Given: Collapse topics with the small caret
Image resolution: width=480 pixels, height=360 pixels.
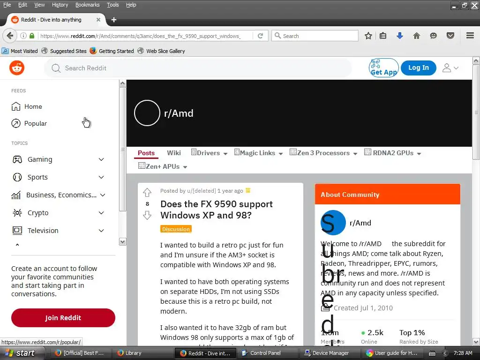Looking at the screenshot, I should [17, 245].
